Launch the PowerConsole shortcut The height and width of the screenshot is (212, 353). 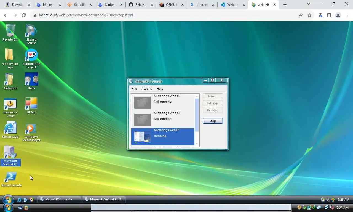tap(11, 179)
